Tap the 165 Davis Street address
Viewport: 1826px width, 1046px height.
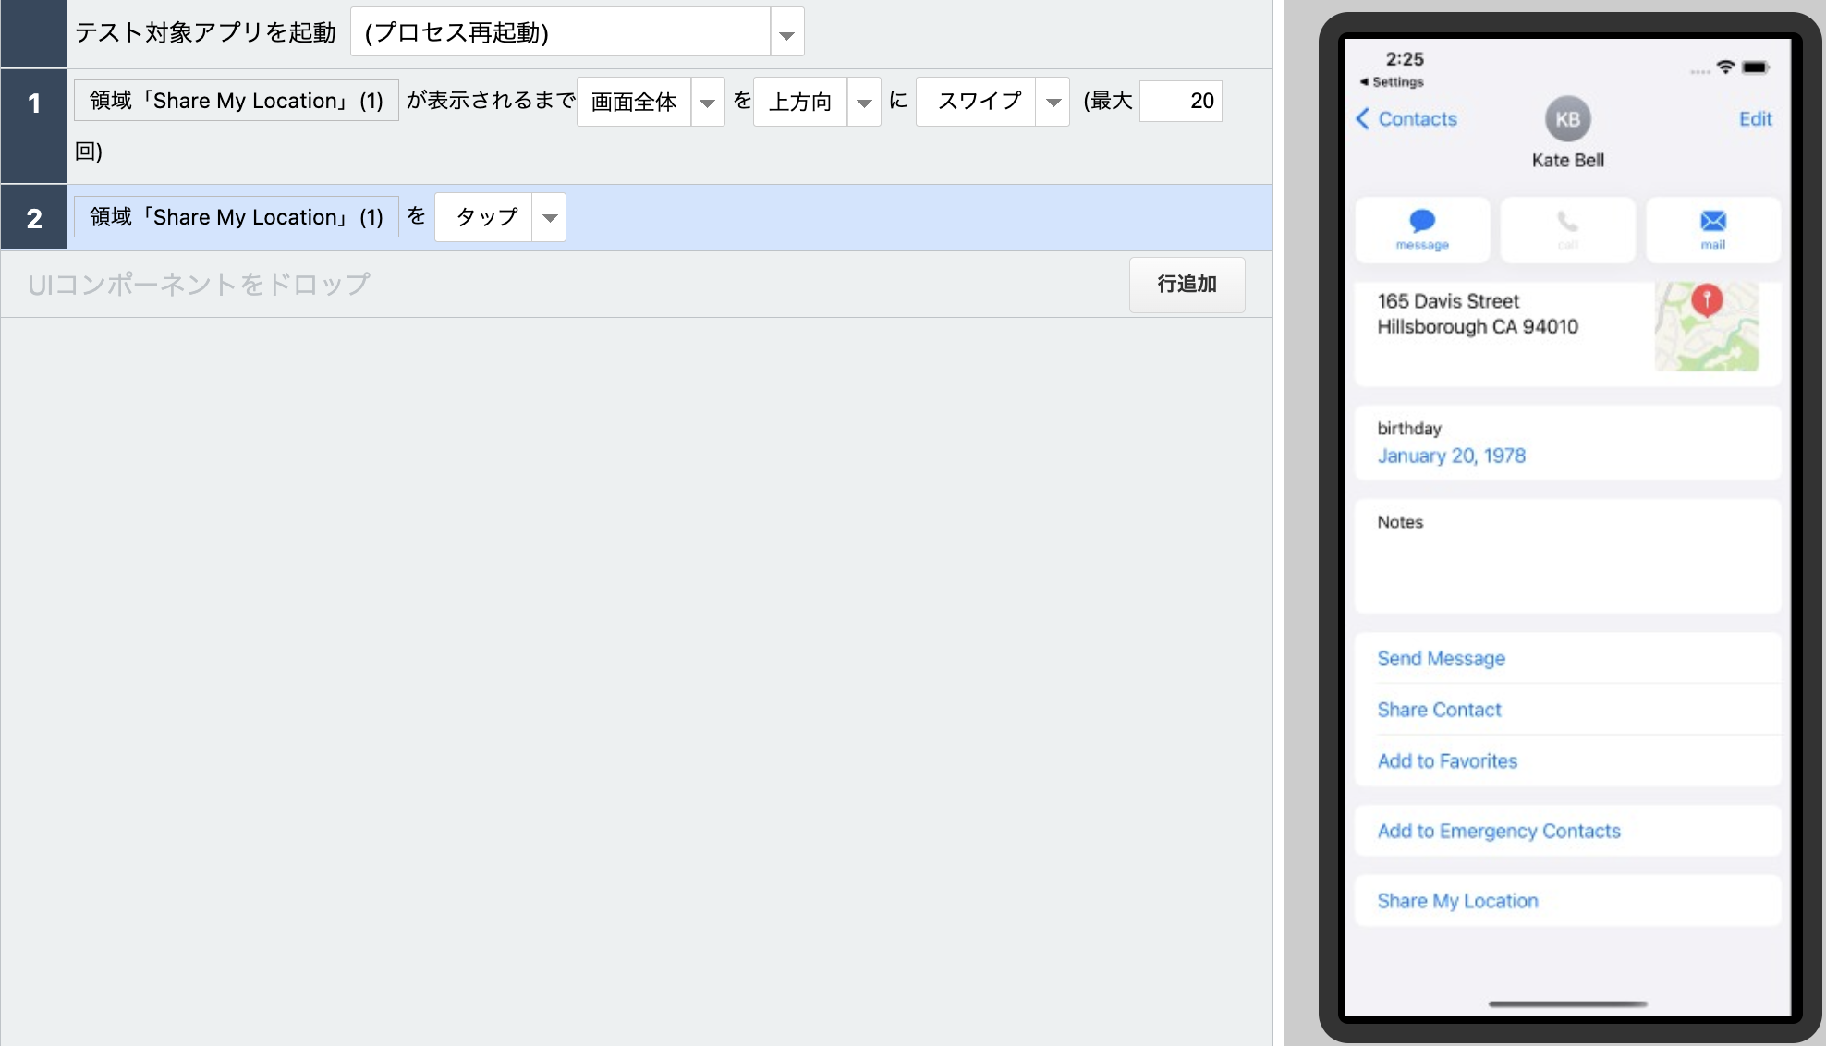click(1477, 314)
